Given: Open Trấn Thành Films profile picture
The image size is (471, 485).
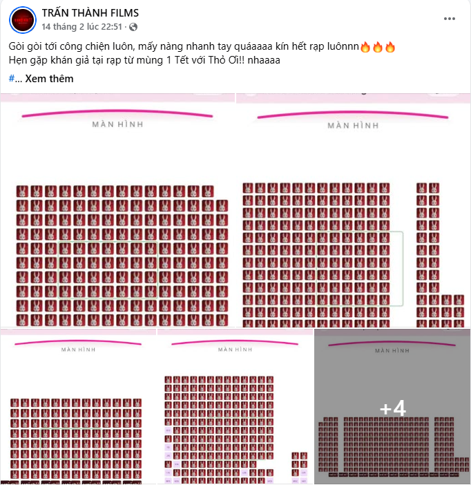Looking at the screenshot, I should 23,20.
